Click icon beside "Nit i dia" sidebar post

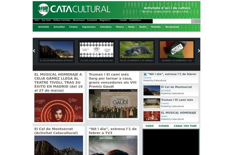point(145,74)
